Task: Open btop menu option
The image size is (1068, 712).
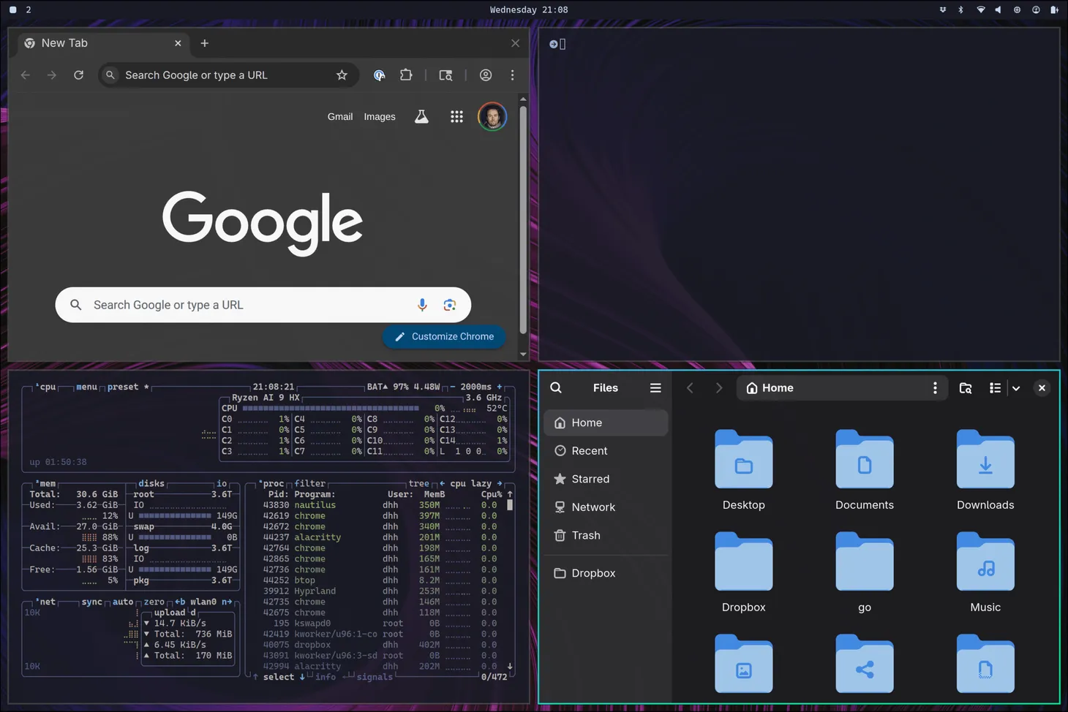Action: coord(86,387)
